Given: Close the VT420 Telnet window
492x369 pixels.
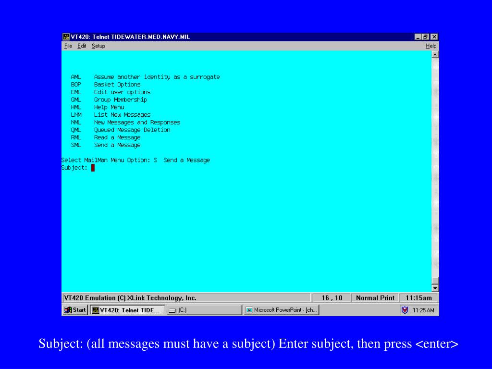Looking at the screenshot, I should click(x=434, y=37).
